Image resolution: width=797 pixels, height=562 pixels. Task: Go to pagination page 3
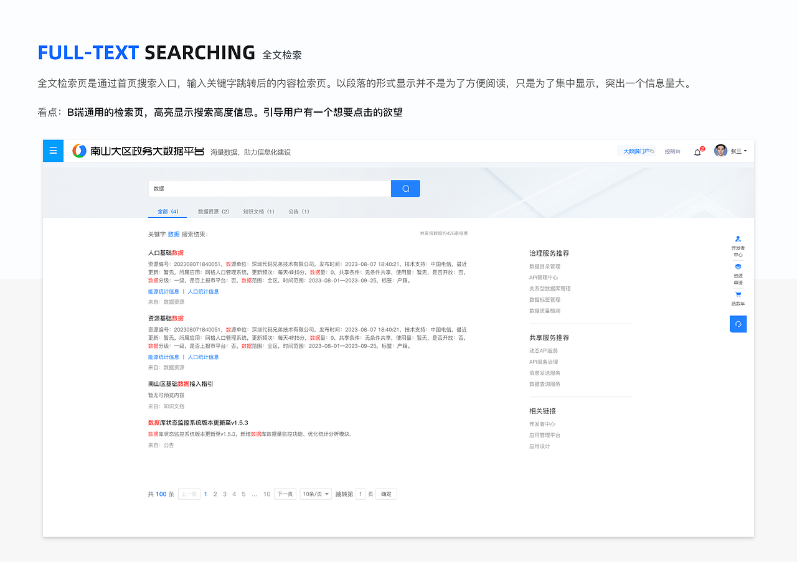coord(225,494)
